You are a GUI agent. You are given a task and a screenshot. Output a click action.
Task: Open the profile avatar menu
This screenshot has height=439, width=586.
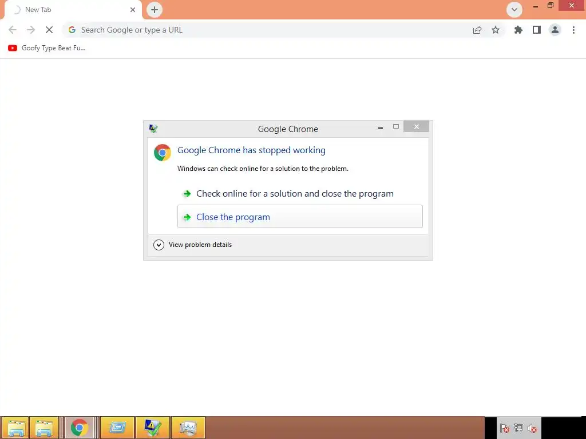(555, 30)
